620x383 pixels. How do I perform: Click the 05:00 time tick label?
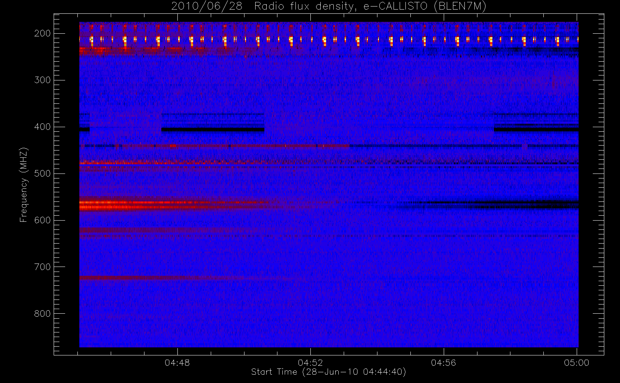click(577, 363)
